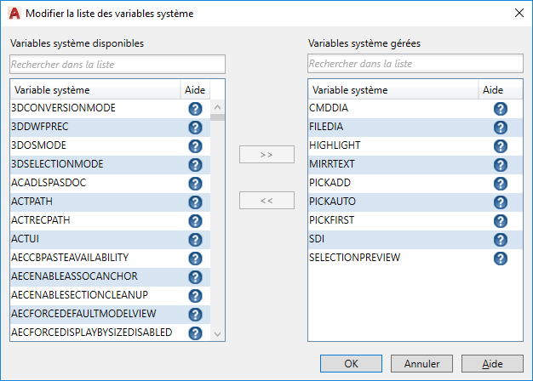Open the Aide button at bottom

pyautogui.click(x=492, y=363)
